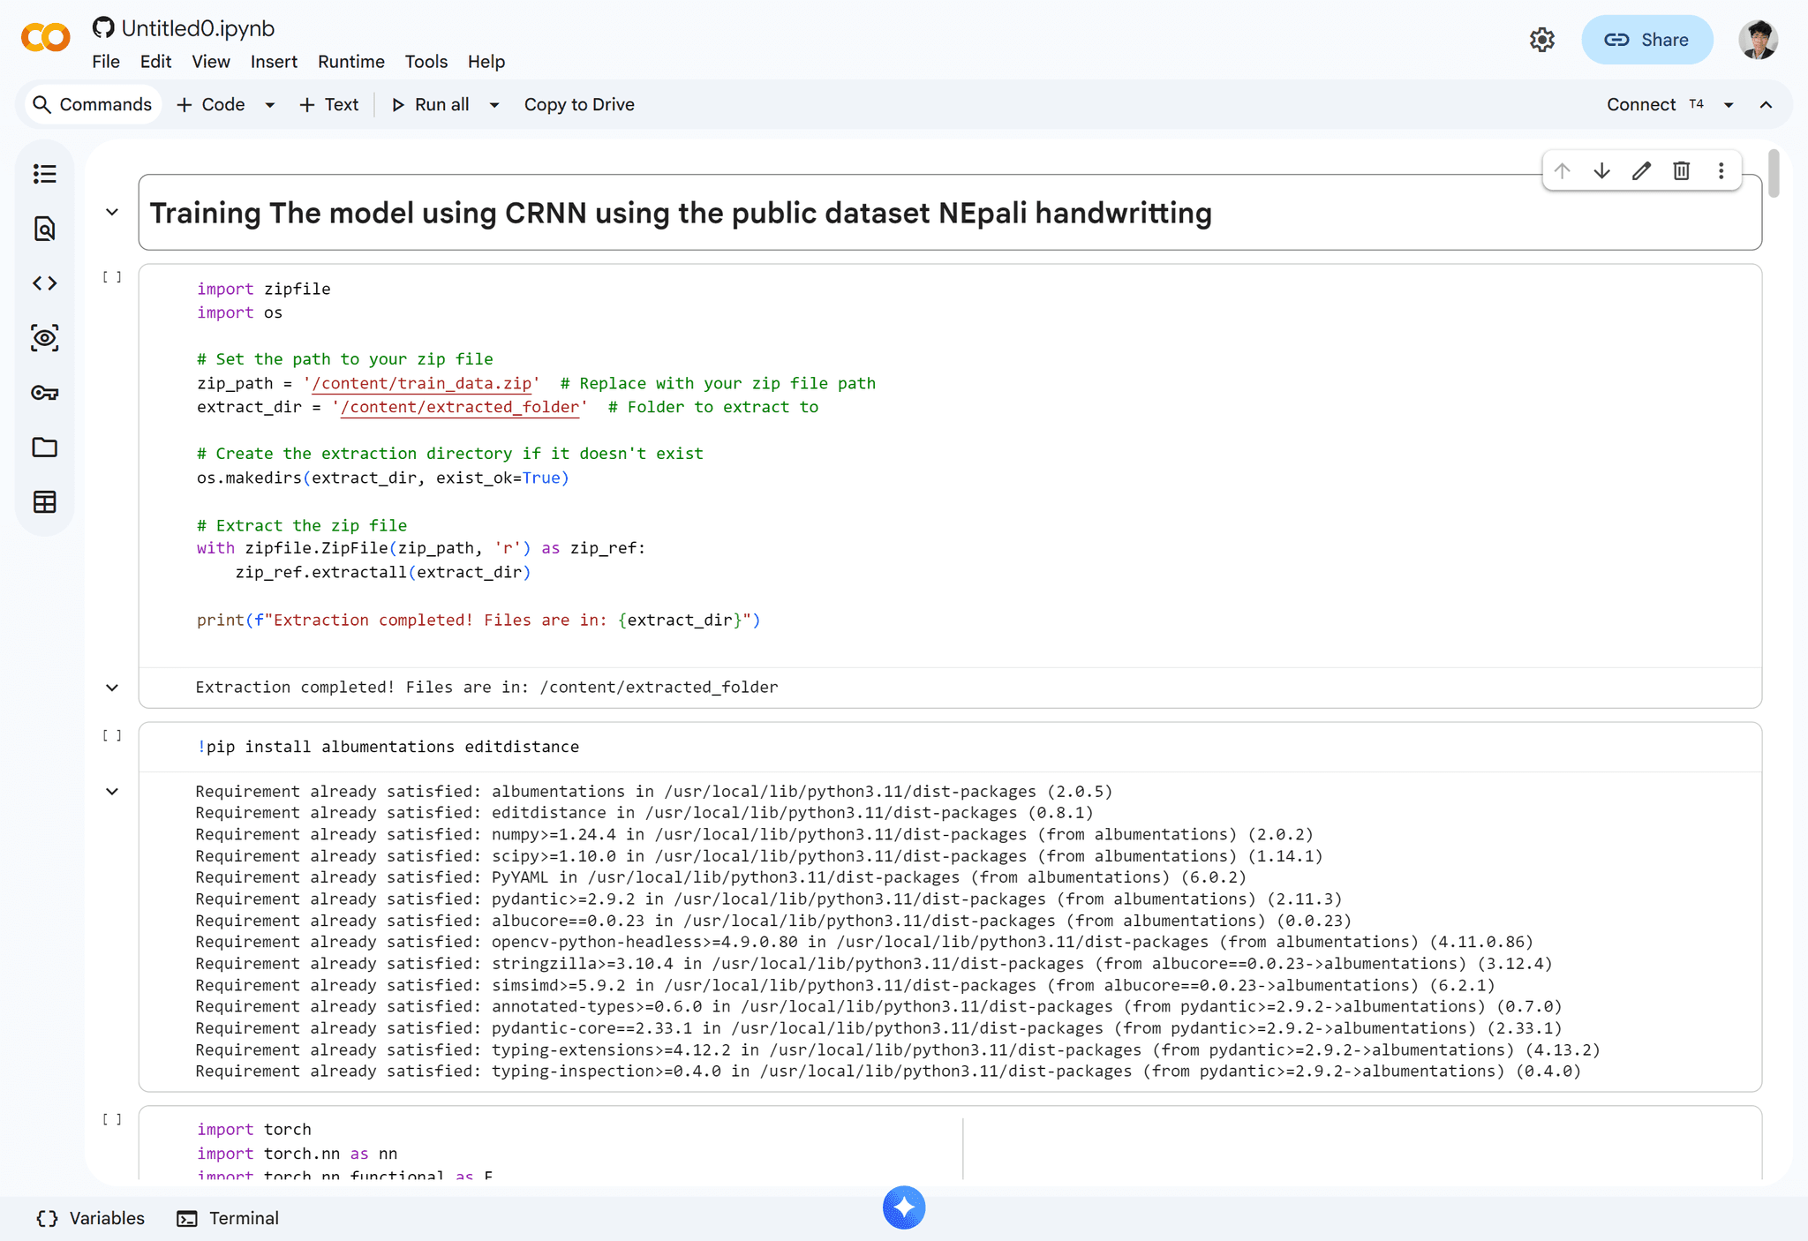Click the Copy to Drive button

[579, 105]
